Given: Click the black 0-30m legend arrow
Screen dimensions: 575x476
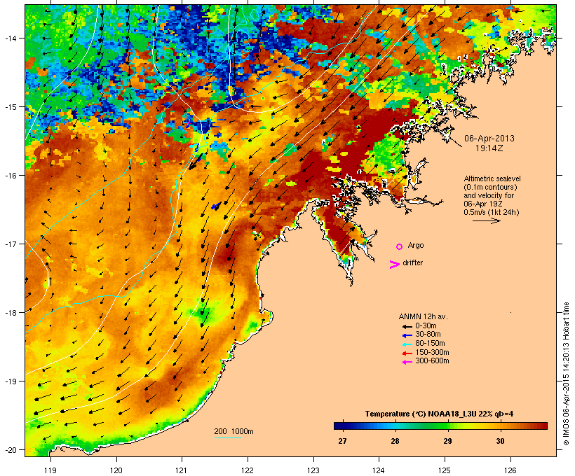Looking at the screenshot, I should coord(407,326).
